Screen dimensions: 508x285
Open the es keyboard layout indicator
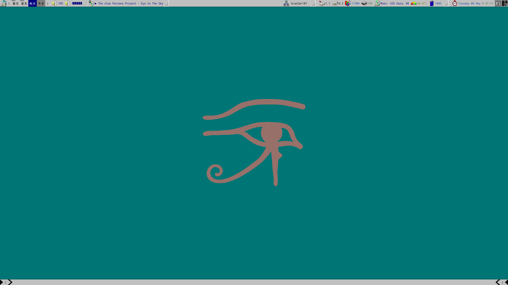(x=498, y=3)
